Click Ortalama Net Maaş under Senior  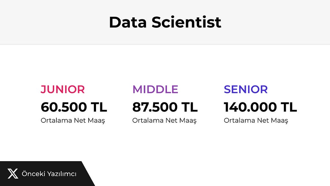pyautogui.click(x=256, y=120)
